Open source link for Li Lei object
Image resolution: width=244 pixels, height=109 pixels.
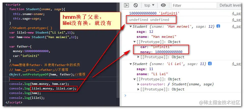click(x=237, y=64)
